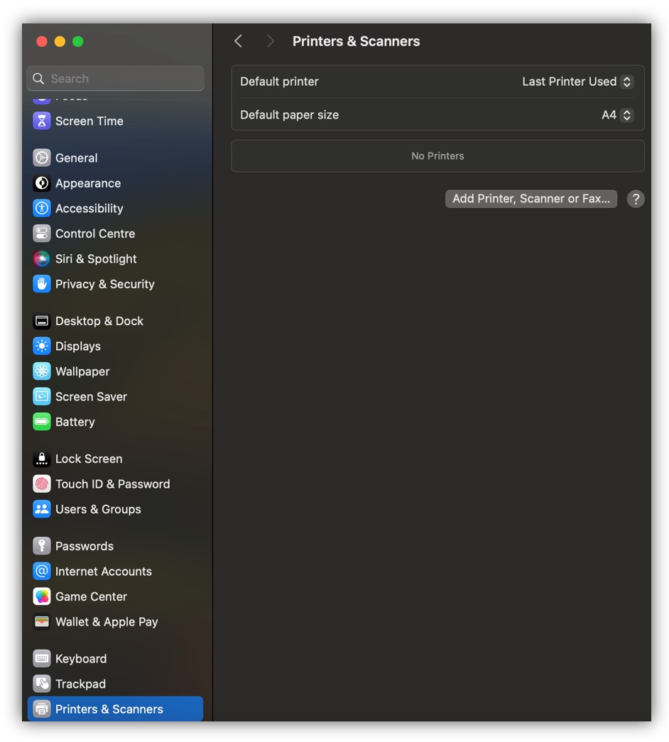The width and height of the screenshot is (669, 742).
Task: Open Wallet & Apple Pay icon
Action: click(42, 622)
